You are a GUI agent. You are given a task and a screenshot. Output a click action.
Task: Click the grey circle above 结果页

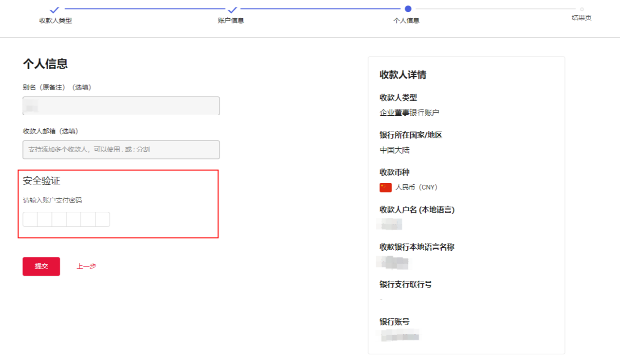click(x=582, y=9)
